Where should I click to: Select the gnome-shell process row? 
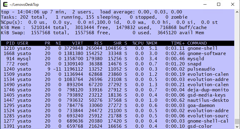[x=202, y=48]
